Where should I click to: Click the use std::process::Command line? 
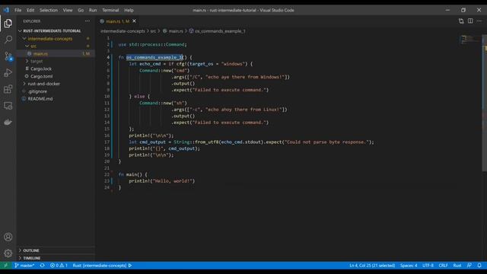[152, 44]
